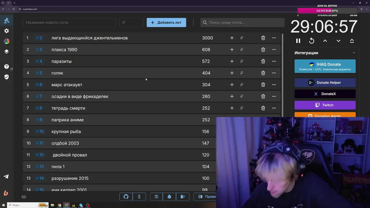Connect the Twitch integration
Screen dimensions: 370x208
coord(325,105)
